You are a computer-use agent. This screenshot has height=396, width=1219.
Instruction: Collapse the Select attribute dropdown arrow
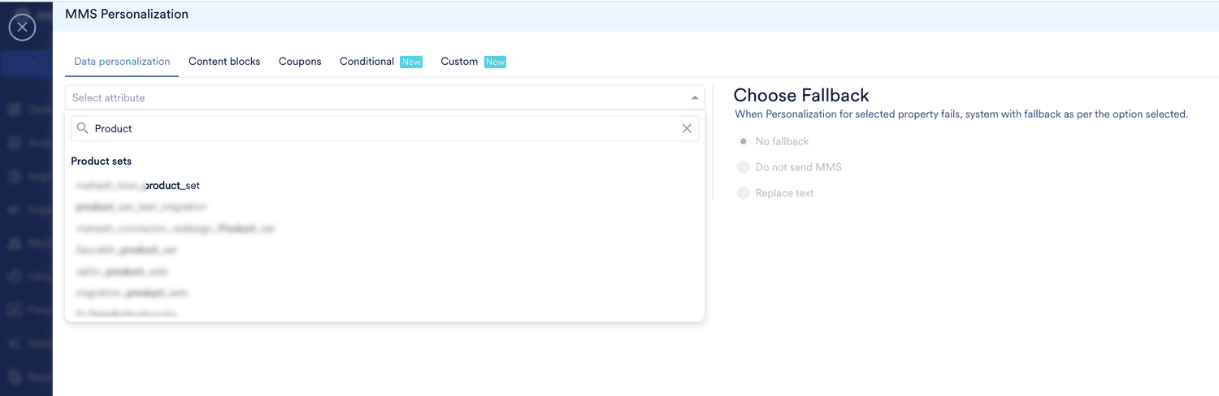(695, 97)
